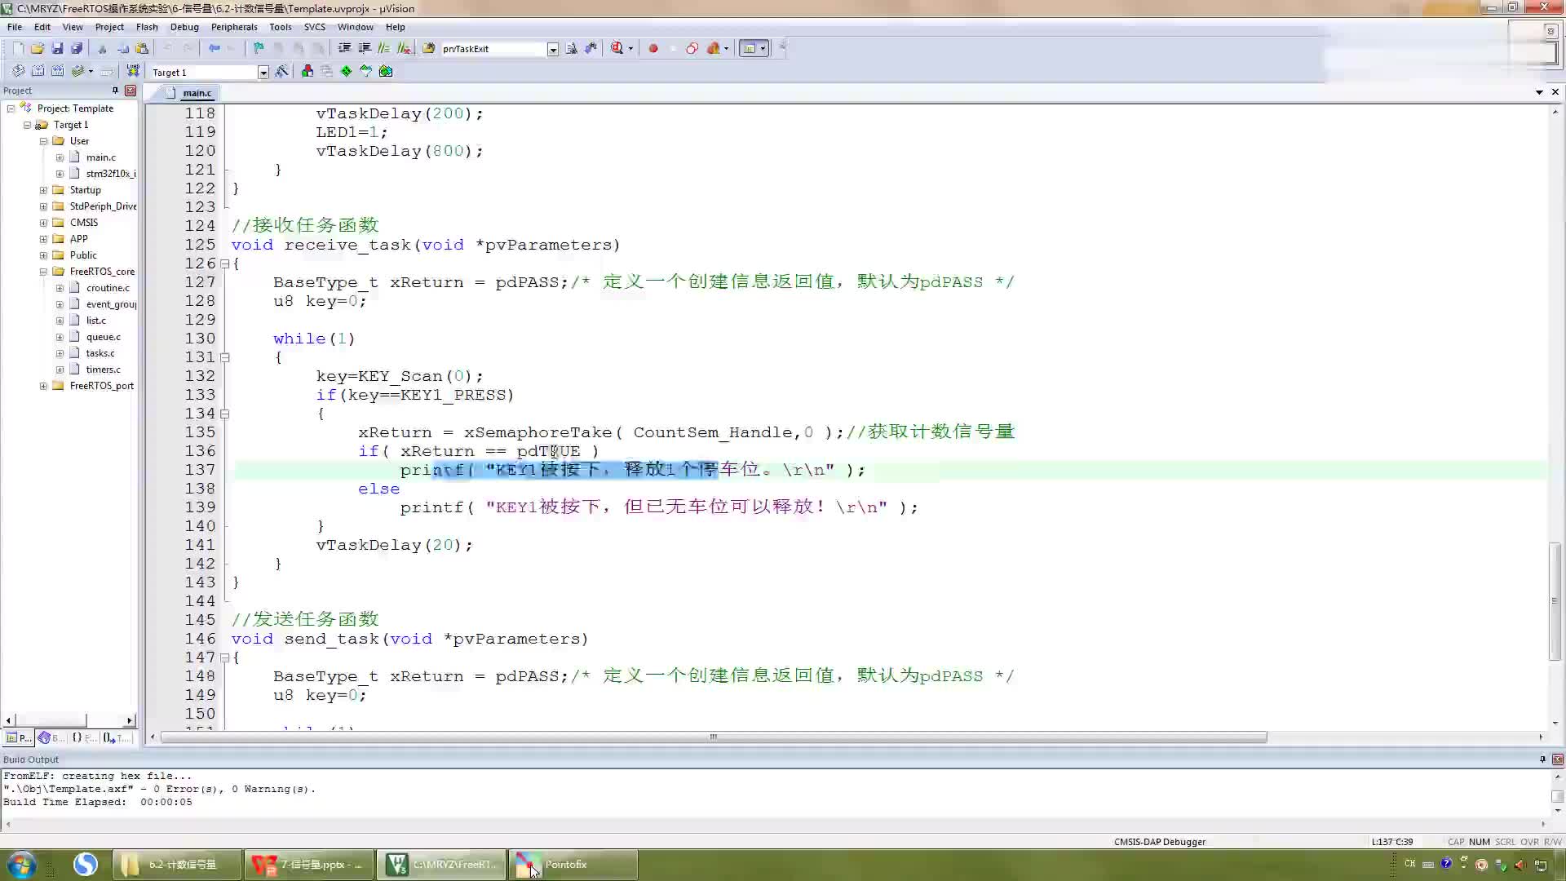Download to flash with LOAD icon

click(133, 72)
